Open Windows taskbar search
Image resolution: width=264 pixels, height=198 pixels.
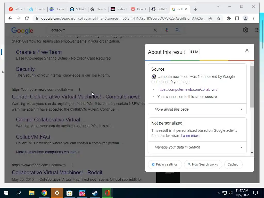click(x=19, y=193)
